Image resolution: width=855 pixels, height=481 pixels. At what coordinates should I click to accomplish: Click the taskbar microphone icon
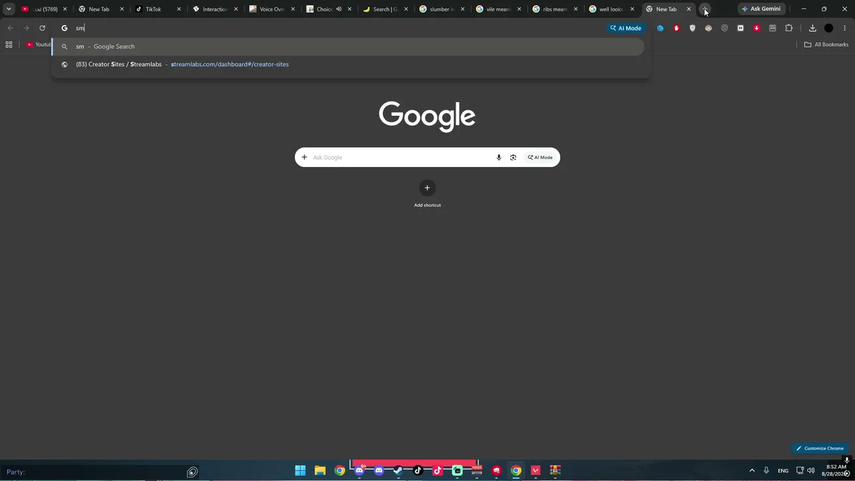(766, 470)
